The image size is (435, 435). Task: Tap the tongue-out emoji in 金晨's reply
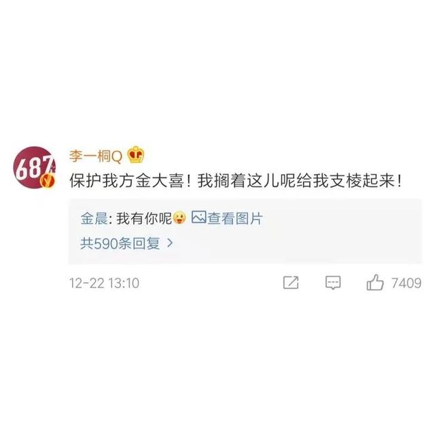coord(179,217)
